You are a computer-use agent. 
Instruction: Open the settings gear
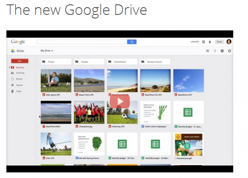click(230, 51)
